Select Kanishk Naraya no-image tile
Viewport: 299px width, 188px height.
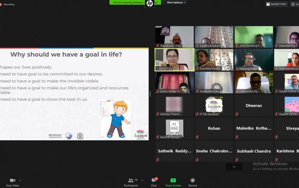point(174,128)
